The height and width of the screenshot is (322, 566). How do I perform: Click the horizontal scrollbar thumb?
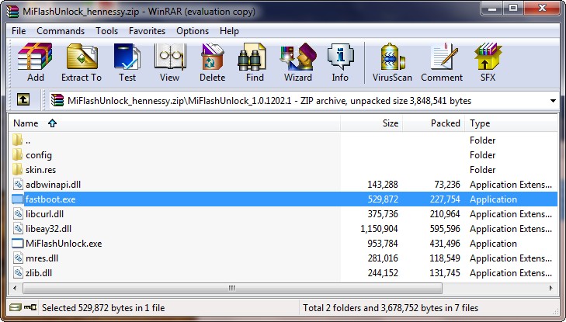coord(232,288)
